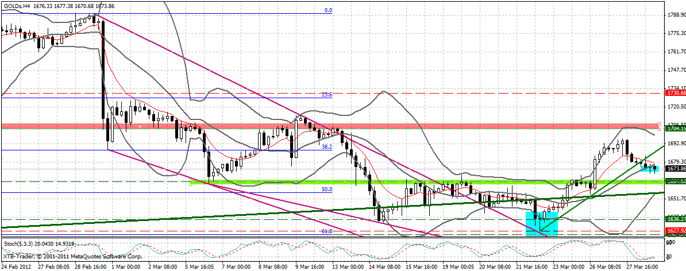686x271 pixels.
Task: Select the red horizontal resistance zone rectangle
Action: click(x=330, y=126)
